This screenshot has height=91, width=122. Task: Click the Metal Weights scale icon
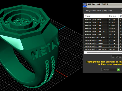85,5
